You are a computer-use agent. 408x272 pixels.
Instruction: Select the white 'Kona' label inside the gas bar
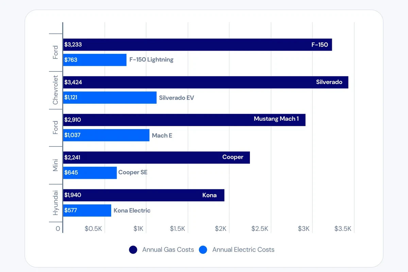click(209, 195)
